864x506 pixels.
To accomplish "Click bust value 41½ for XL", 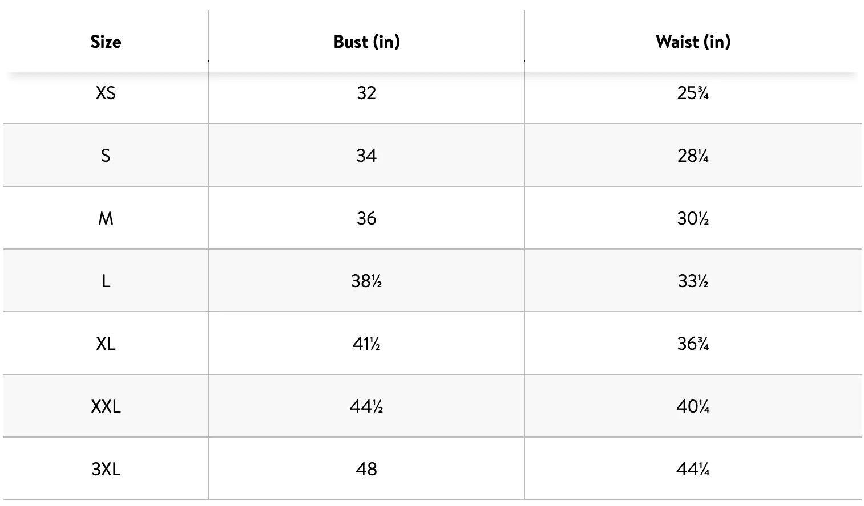I will coord(366,344).
